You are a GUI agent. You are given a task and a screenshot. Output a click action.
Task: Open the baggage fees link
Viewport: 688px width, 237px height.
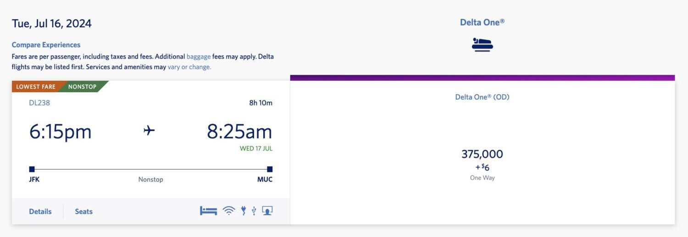point(199,57)
